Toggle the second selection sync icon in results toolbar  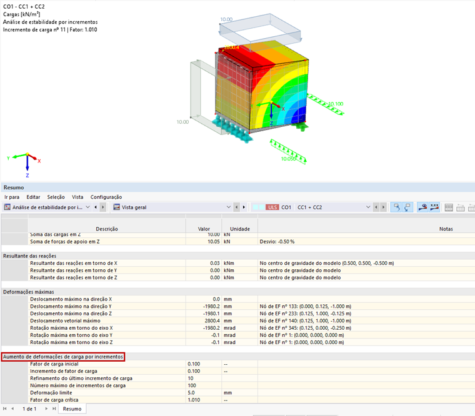tap(407, 207)
